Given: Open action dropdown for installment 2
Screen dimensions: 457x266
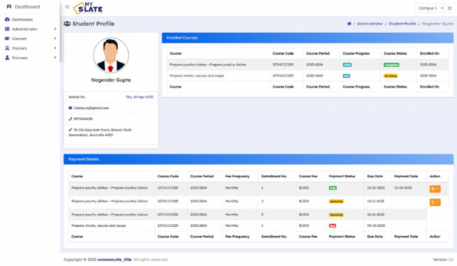Looking at the screenshot, I should pos(434,202).
